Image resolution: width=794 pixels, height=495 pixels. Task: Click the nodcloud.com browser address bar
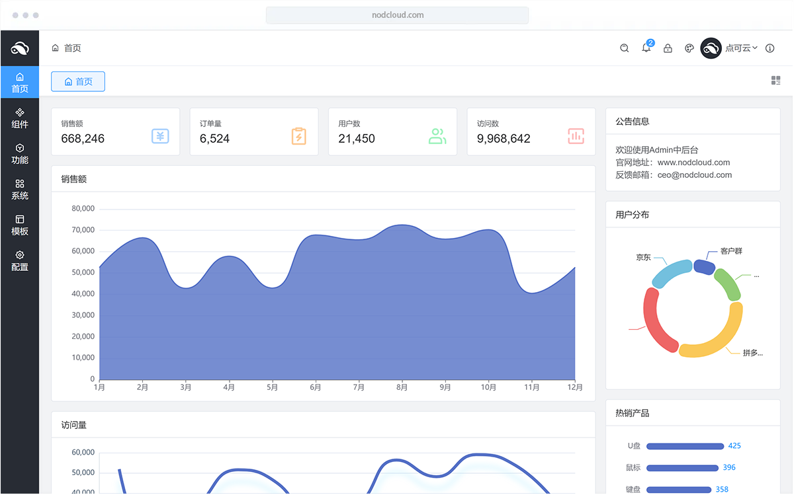(397, 15)
